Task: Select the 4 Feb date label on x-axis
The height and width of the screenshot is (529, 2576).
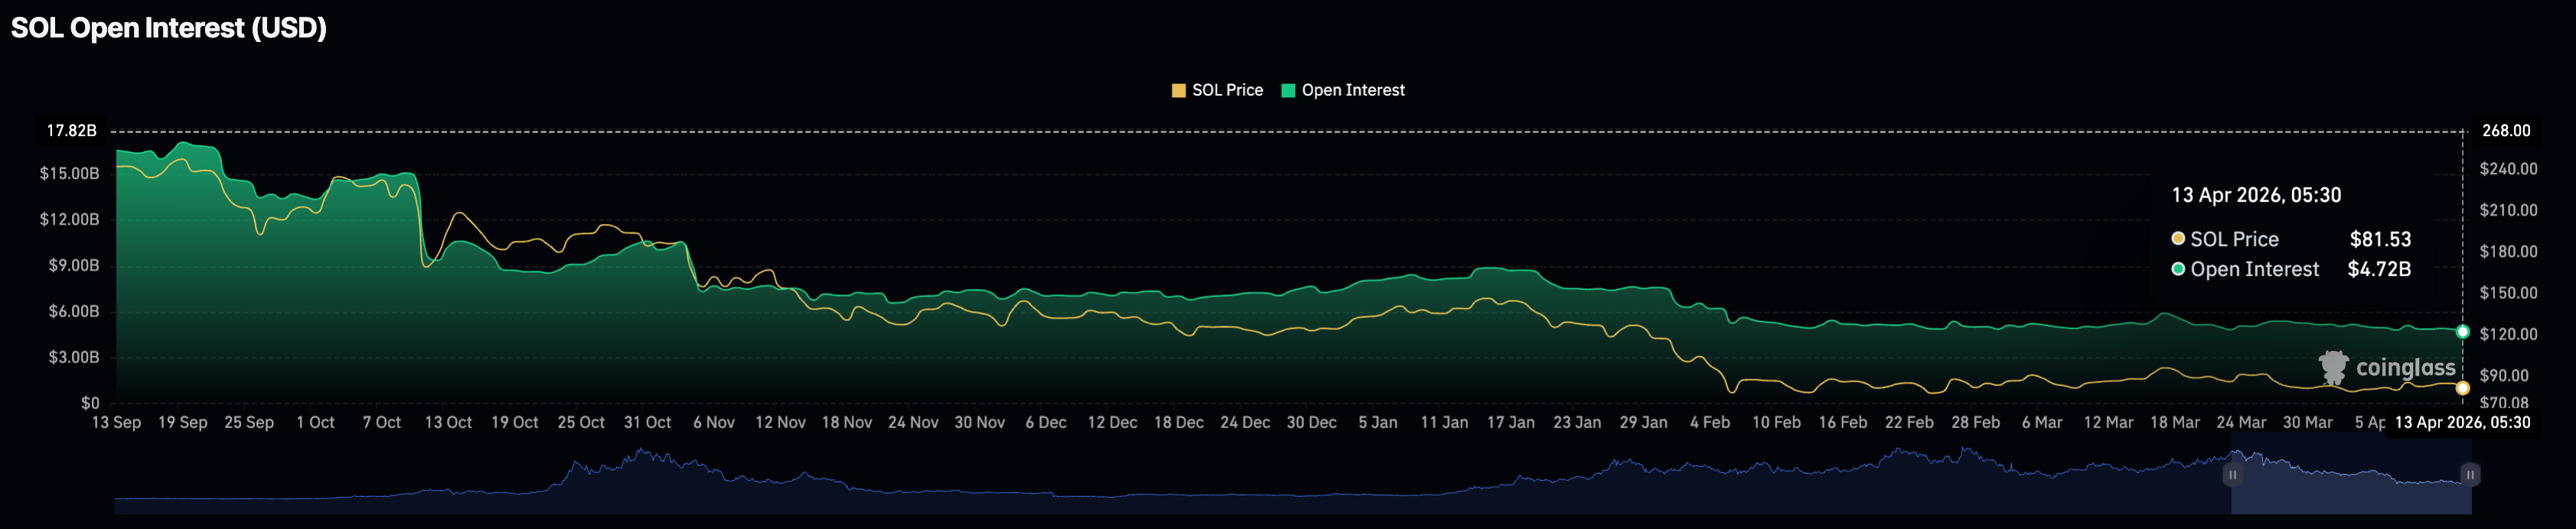Action: (1709, 422)
